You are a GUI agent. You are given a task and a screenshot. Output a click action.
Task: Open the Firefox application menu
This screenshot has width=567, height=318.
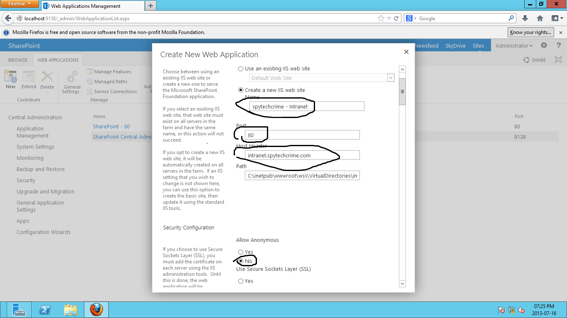point(20,4)
